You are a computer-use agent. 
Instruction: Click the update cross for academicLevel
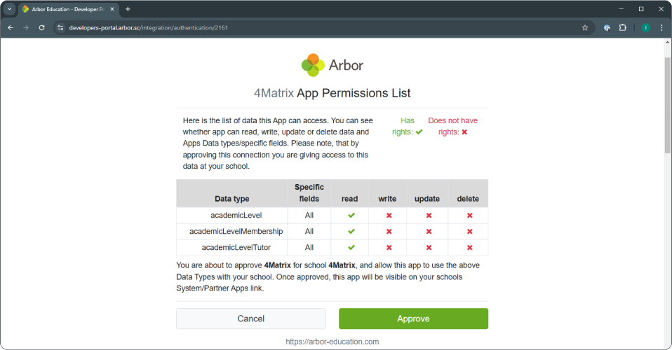tap(429, 215)
